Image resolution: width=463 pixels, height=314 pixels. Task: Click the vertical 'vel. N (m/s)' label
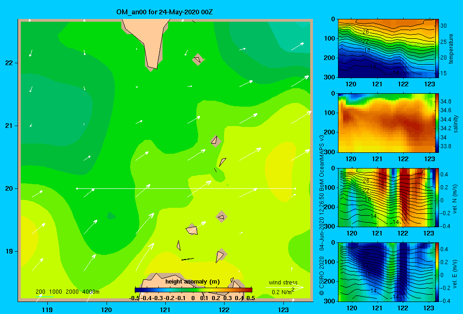point(455,199)
